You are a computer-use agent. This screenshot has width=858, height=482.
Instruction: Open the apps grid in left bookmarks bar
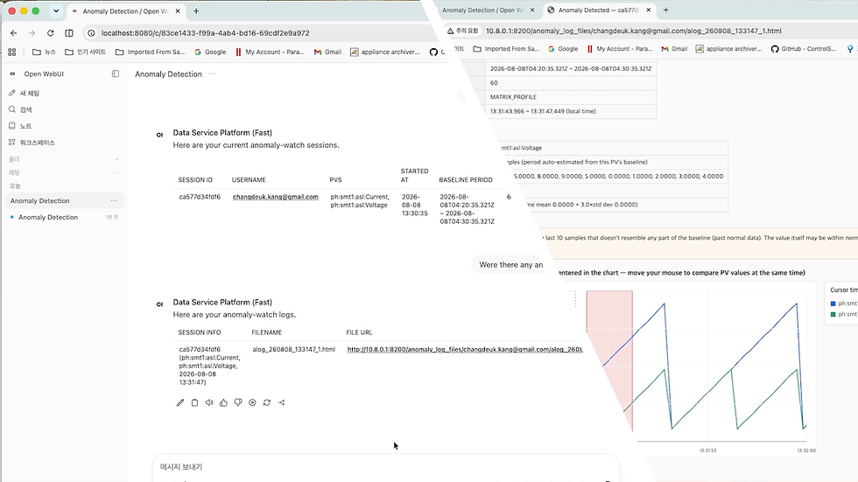pos(12,52)
